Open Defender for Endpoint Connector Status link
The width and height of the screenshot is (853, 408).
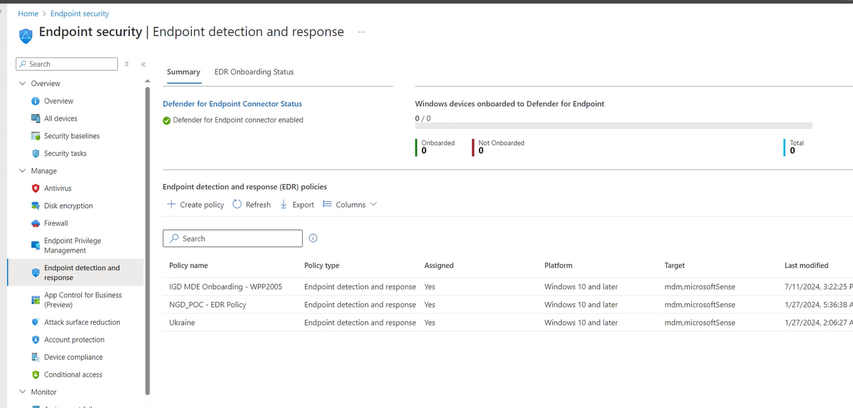[x=232, y=103]
